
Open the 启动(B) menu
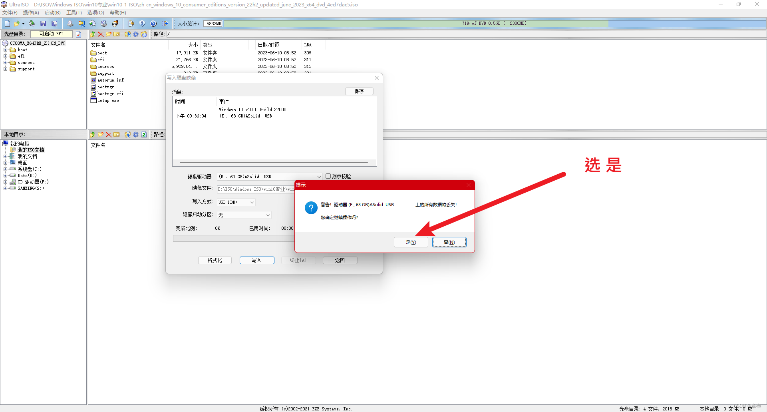click(x=53, y=13)
